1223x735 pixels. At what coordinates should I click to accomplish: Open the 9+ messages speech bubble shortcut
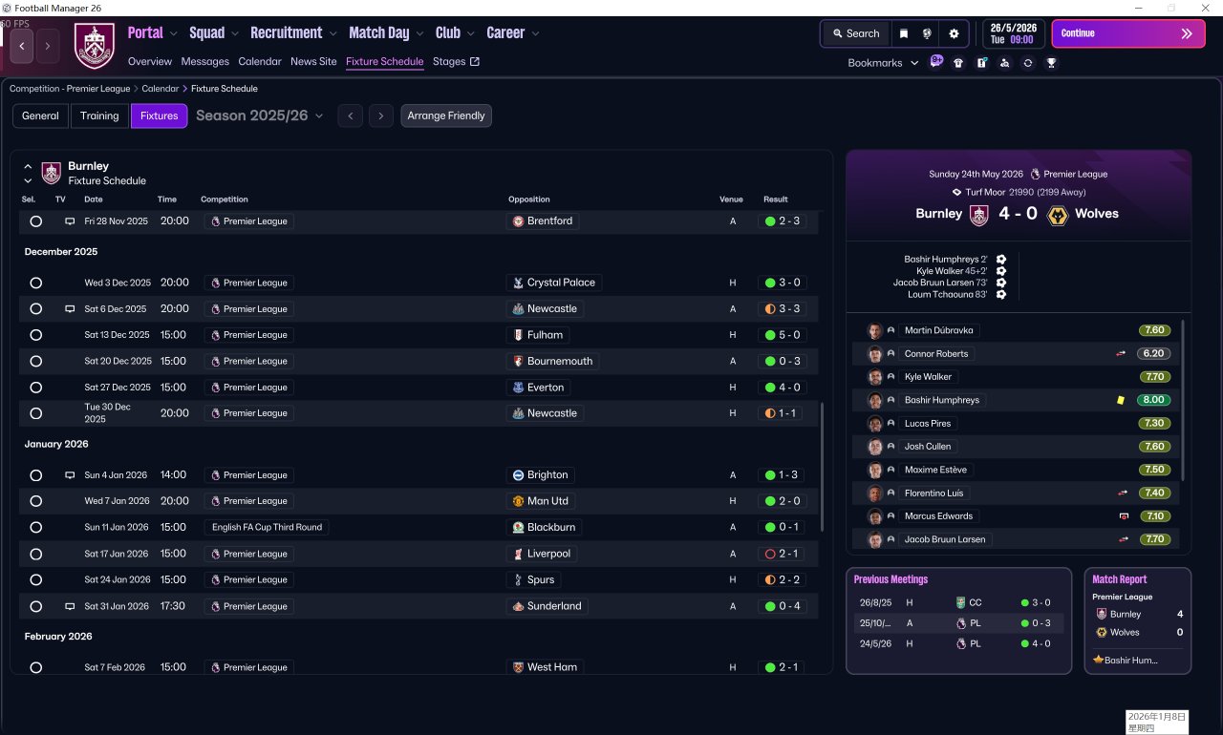[x=936, y=62]
